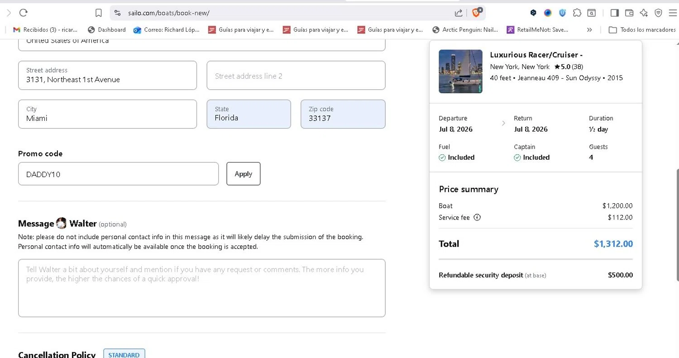The height and width of the screenshot is (358, 679).
Task: Open the Correo: Richard Lóp... bookmark
Action: tap(167, 29)
